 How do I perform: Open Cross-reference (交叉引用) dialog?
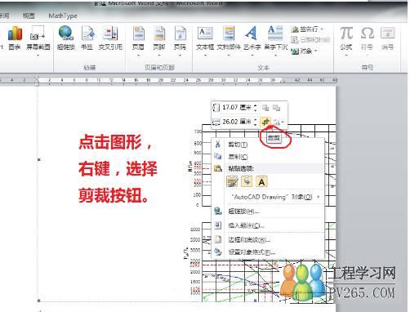(x=110, y=38)
